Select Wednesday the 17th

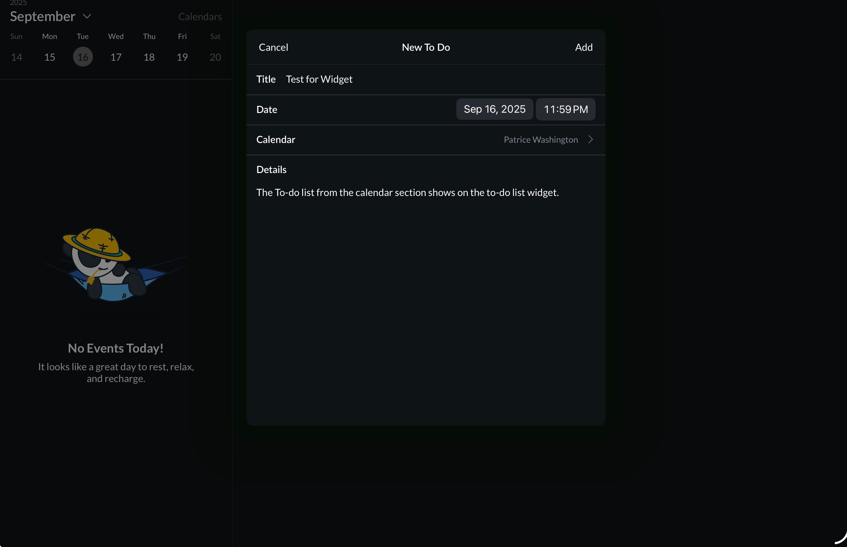pos(116,57)
